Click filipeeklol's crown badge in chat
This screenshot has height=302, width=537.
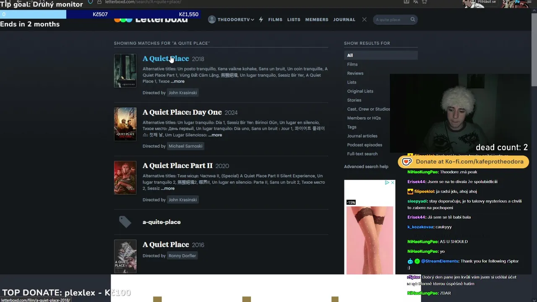pyautogui.click(x=410, y=191)
